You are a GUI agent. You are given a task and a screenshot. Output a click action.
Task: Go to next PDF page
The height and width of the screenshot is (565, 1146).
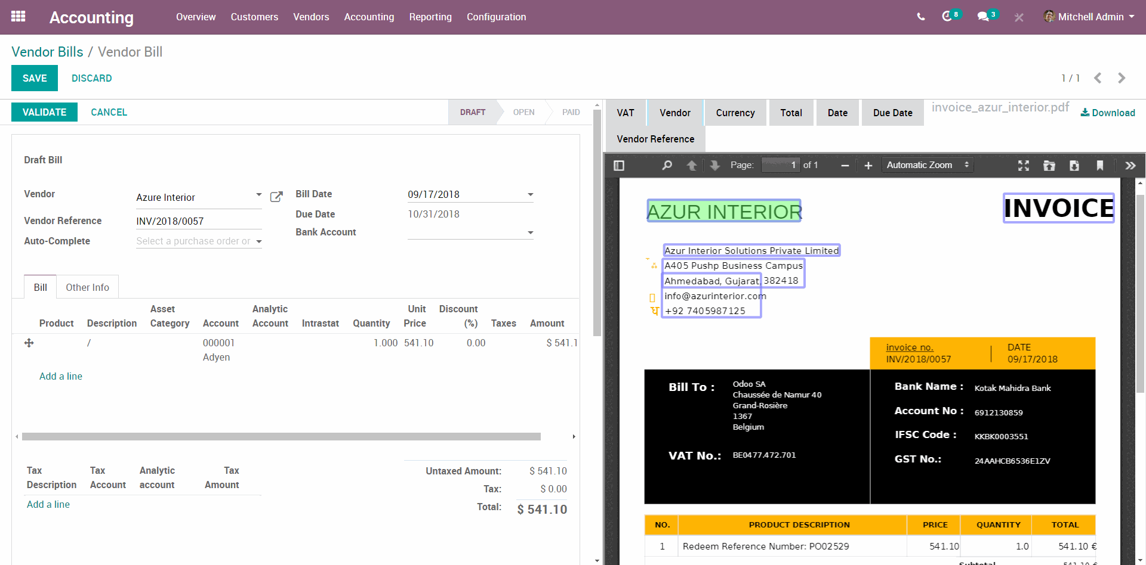[x=714, y=165]
